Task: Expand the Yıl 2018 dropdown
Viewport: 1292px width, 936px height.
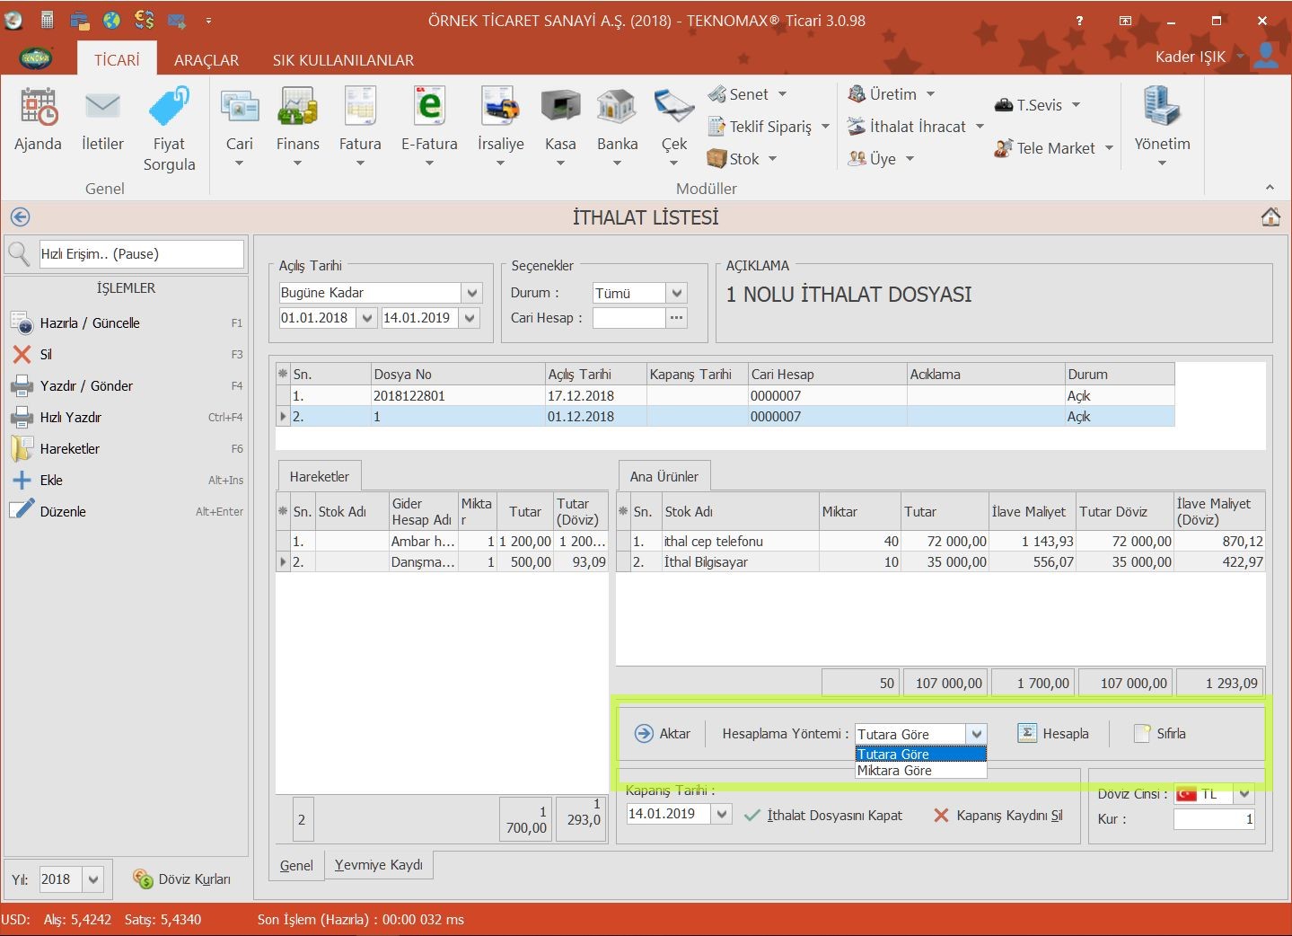Action: pos(93,879)
